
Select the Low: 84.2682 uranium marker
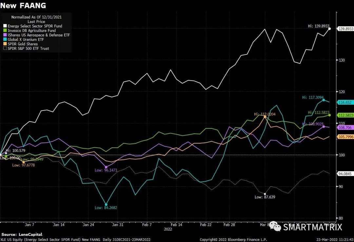pyautogui.click(x=106, y=205)
